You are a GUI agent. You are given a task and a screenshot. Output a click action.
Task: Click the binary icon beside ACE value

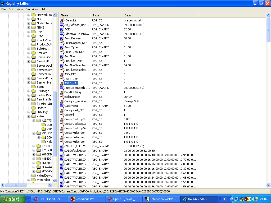(62, 29)
